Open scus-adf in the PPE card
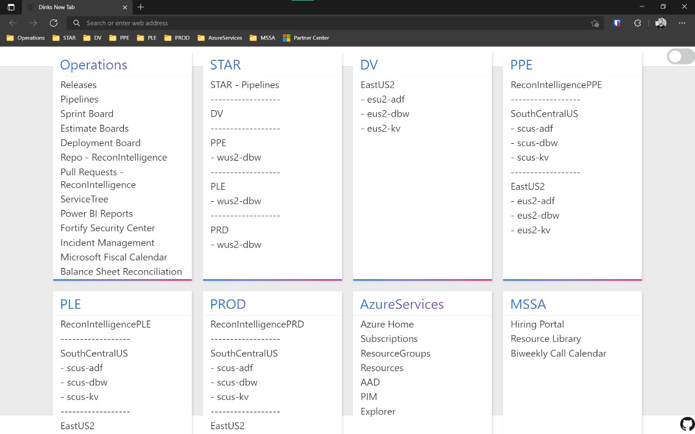This screenshot has width=695, height=434. tap(532, 128)
